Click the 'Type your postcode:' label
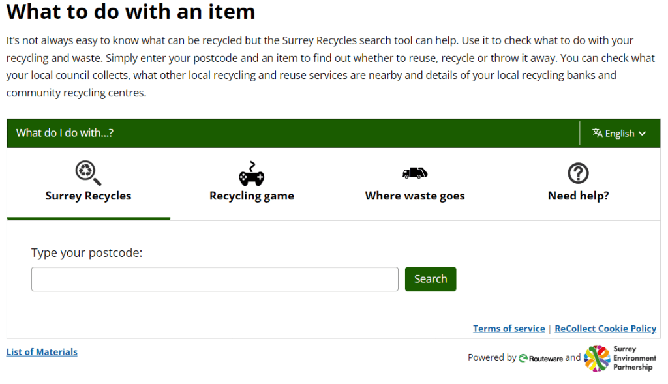This screenshot has width=668, height=384. pos(87,253)
